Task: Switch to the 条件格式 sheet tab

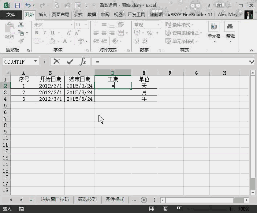Action: point(115,200)
